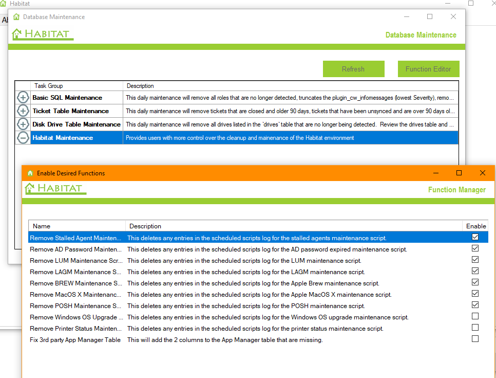Expand the Ticket Table Maintenance group
Viewport: 496px width, 378px height.
point(23,111)
